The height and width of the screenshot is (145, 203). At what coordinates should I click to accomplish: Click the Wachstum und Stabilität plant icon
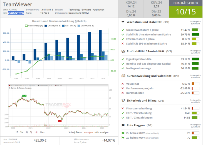(123, 22)
